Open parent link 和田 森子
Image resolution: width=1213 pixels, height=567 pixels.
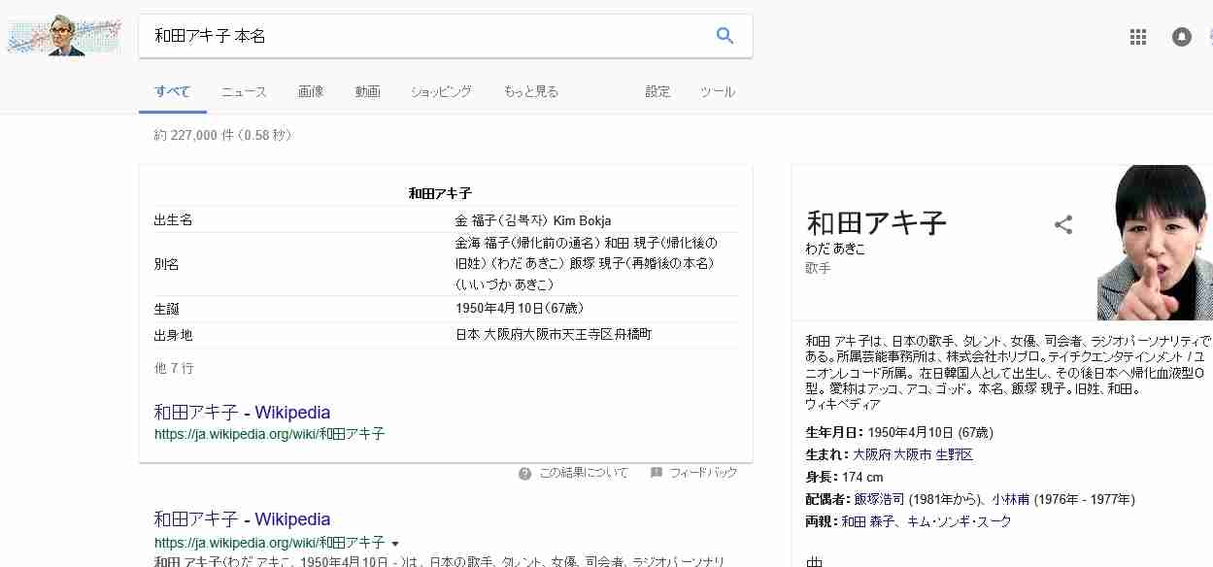(x=866, y=521)
